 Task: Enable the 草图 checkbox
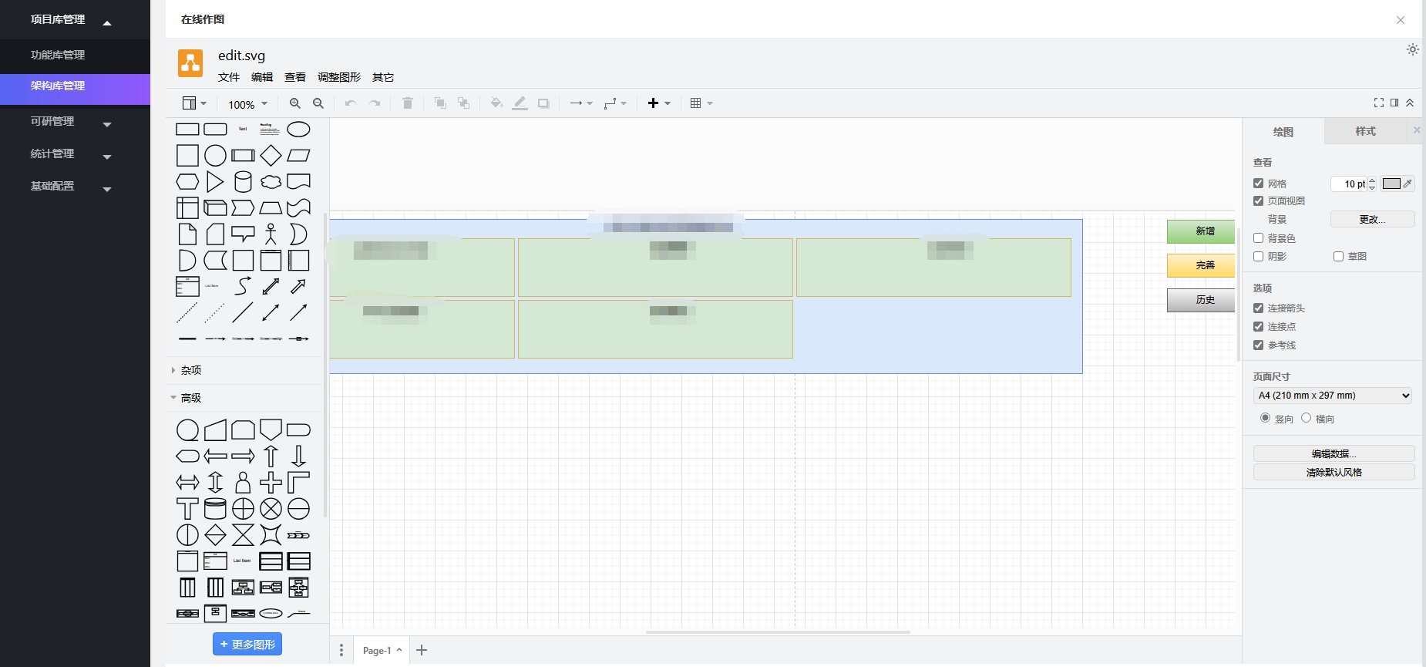coord(1338,256)
